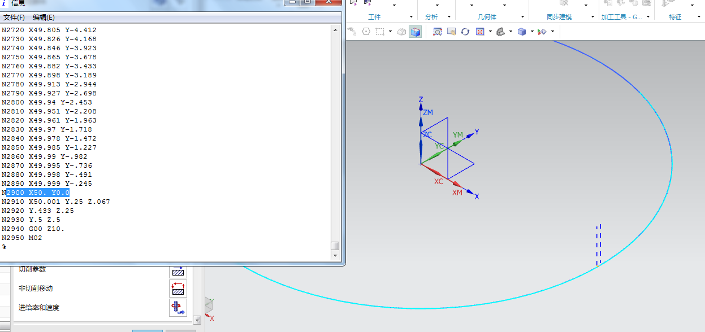Viewport: 705px width, 332px height.
Task: Click the 工件 ribbon group label
Action: (374, 17)
